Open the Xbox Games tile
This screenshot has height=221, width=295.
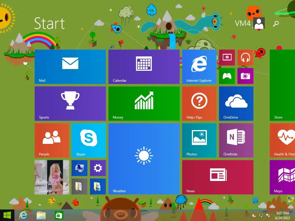click(227, 76)
